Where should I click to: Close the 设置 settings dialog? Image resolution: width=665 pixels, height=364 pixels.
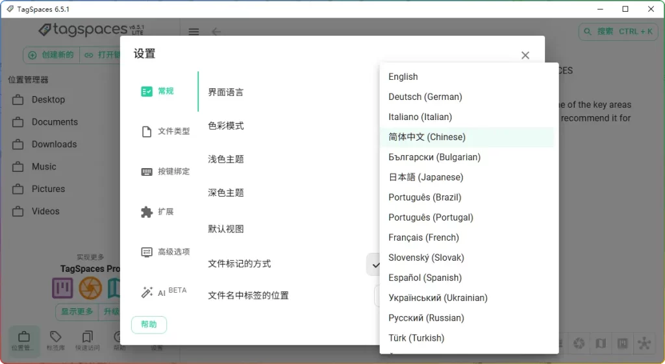point(525,56)
